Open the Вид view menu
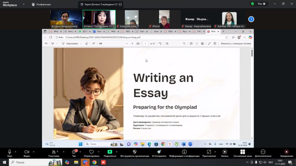Image resolution: width=296 pixels, height=166 pixels. pos(259,4)
